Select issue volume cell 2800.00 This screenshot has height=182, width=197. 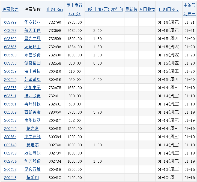74,169
